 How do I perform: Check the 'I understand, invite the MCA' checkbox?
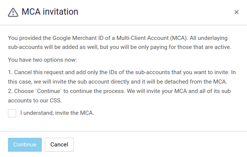pos(12,113)
